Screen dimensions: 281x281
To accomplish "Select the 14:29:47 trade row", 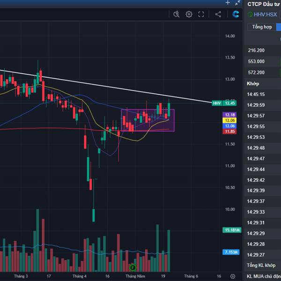I will click(263, 159).
